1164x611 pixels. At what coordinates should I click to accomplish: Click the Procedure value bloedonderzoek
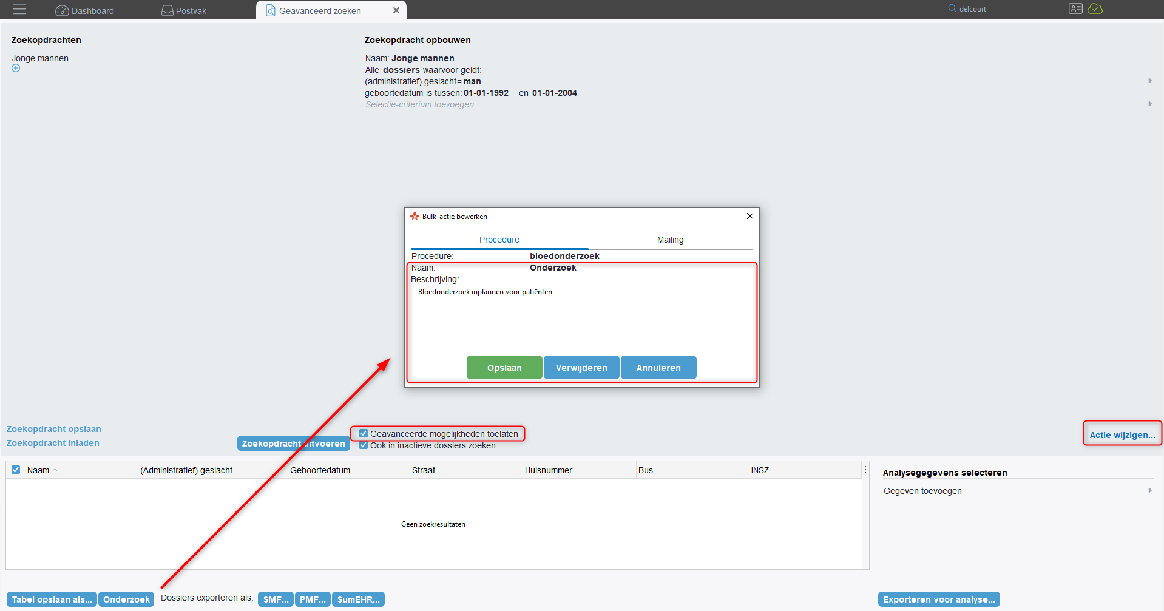tap(564, 256)
